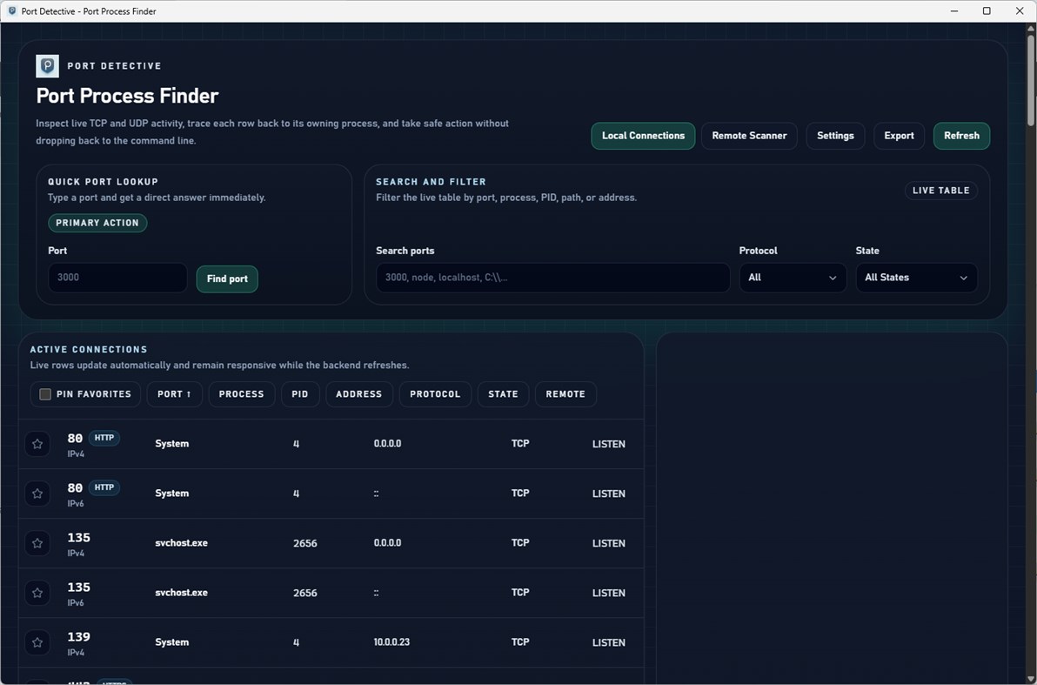Star the port 80 IPv4 row
The image size is (1037, 685).
coord(37,444)
